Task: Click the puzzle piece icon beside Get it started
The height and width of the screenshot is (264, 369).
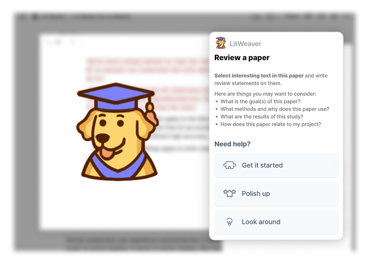Action: pos(230,165)
